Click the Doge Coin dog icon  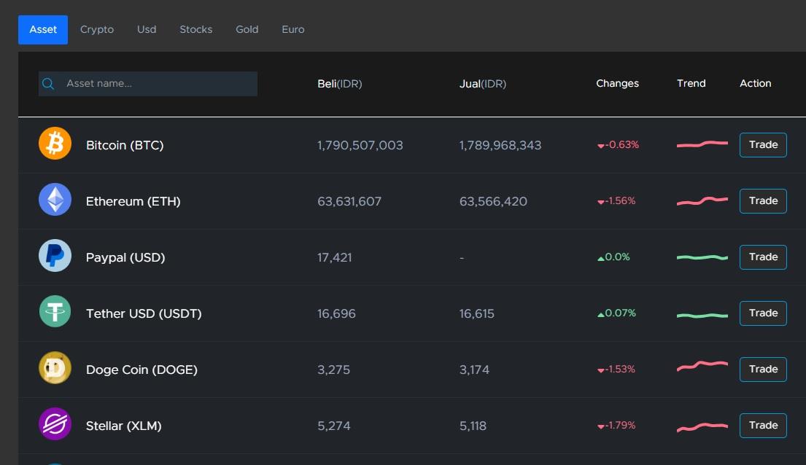(55, 368)
